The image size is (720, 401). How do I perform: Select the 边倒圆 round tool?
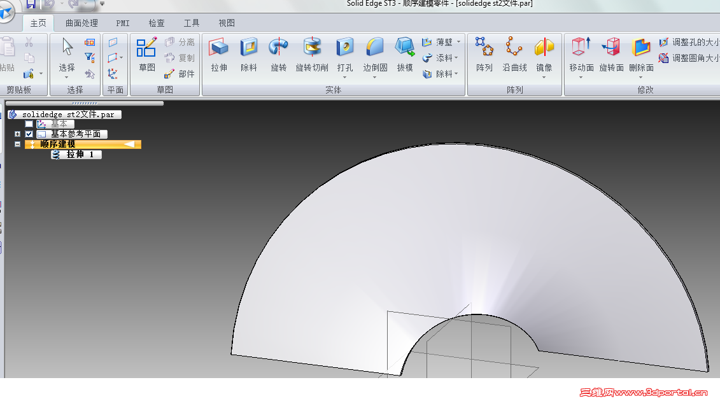pyautogui.click(x=375, y=54)
